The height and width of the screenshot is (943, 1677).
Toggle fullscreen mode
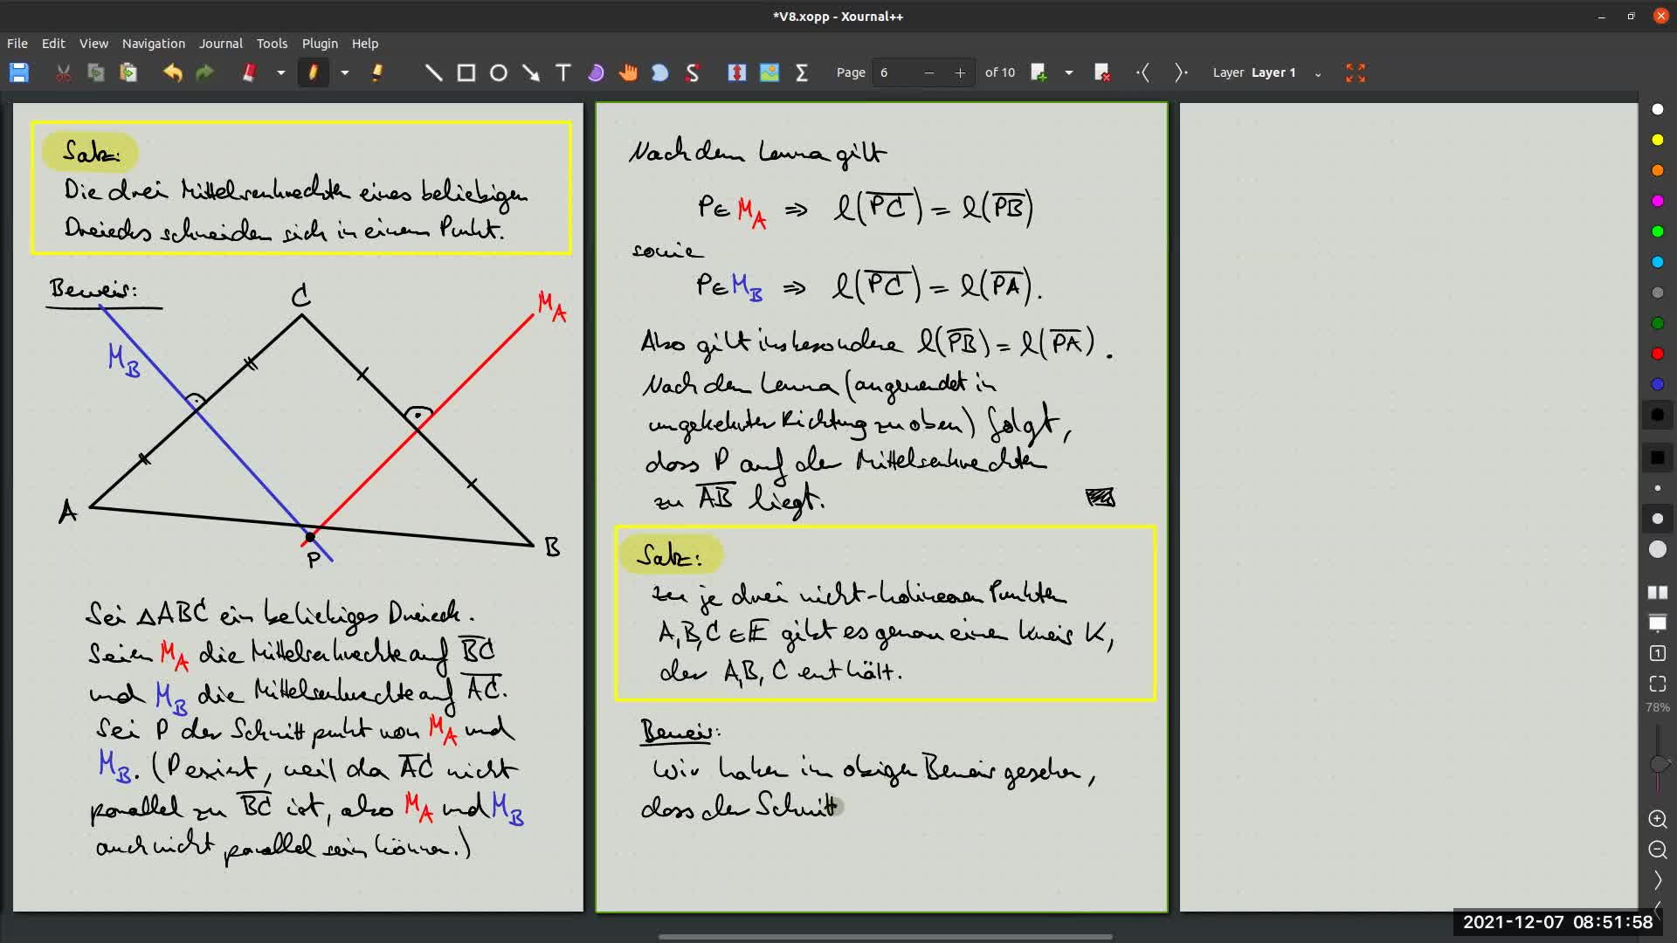point(1356,72)
